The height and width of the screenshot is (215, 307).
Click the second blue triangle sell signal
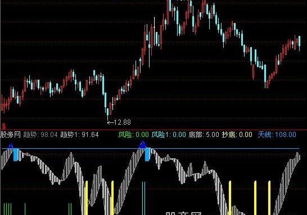coord(143,144)
